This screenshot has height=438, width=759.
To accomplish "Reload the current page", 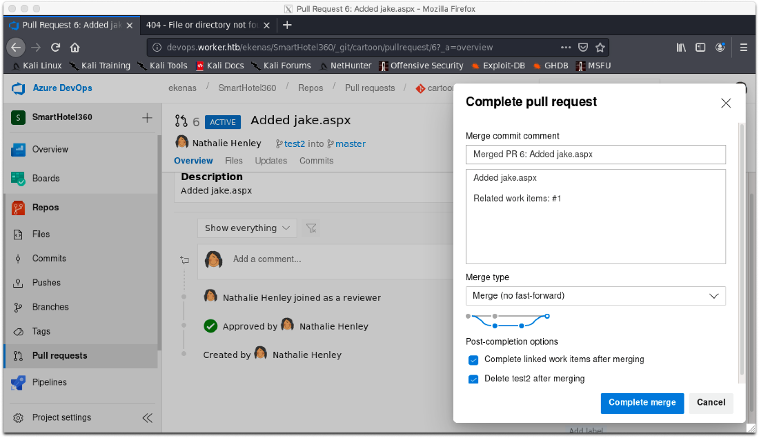I will (x=55, y=48).
